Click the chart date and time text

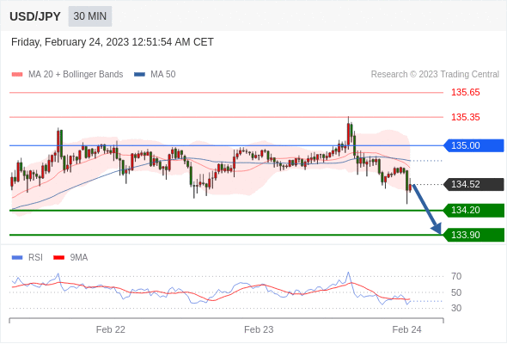pos(113,42)
